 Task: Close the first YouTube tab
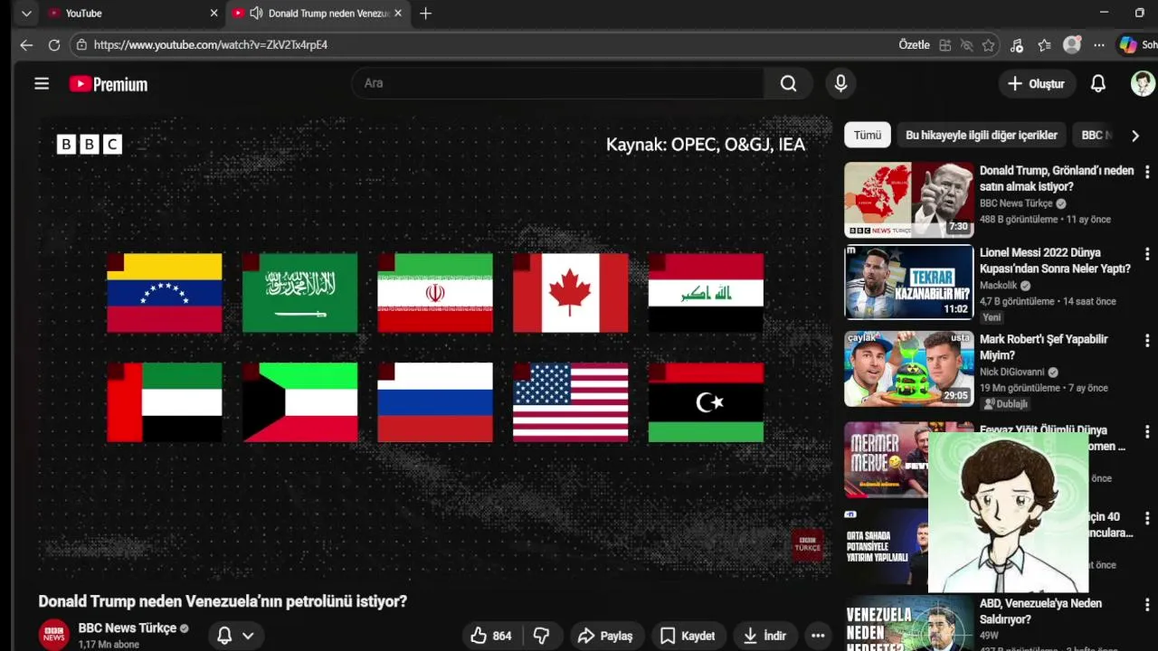(214, 14)
